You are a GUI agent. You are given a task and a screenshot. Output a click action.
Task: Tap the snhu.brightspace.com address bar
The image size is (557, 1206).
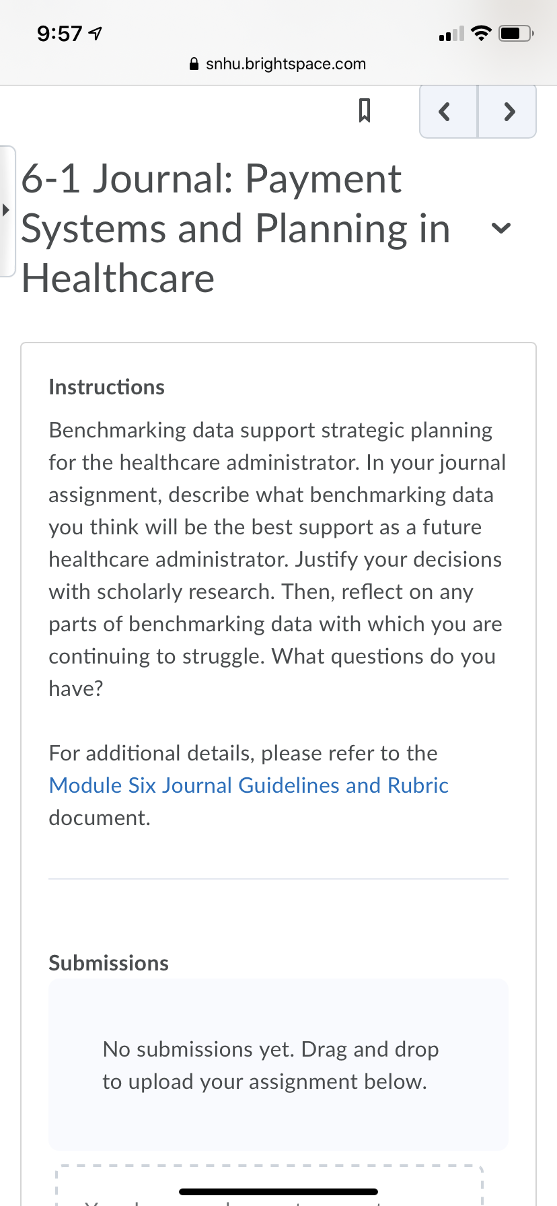click(x=278, y=64)
